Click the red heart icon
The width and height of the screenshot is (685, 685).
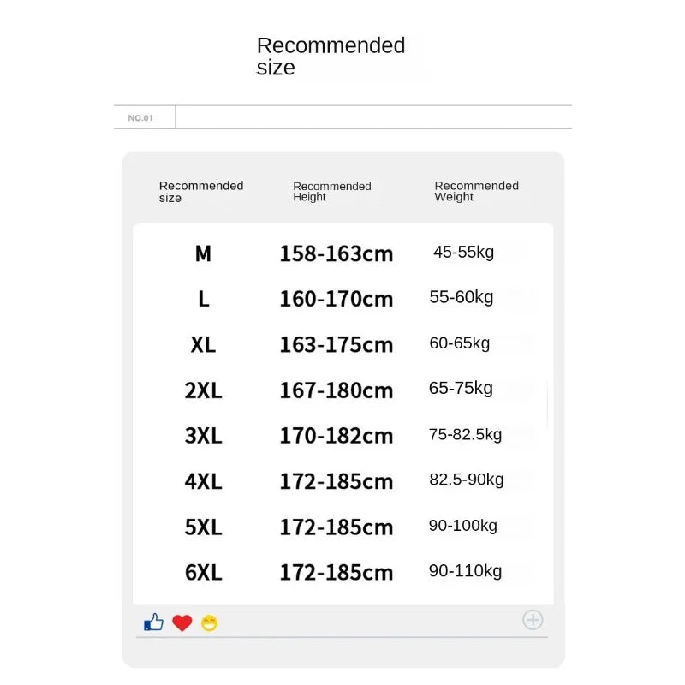pyautogui.click(x=182, y=623)
